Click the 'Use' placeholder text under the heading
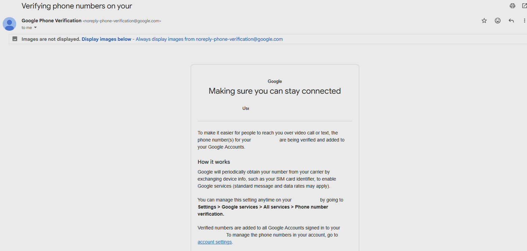This screenshot has height=251, width=527. 246,108
